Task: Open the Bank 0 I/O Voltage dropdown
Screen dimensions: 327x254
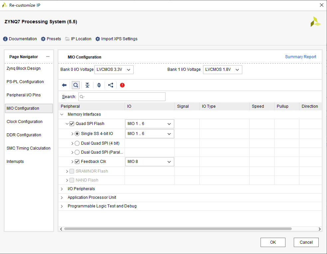Action: [114, 69]
